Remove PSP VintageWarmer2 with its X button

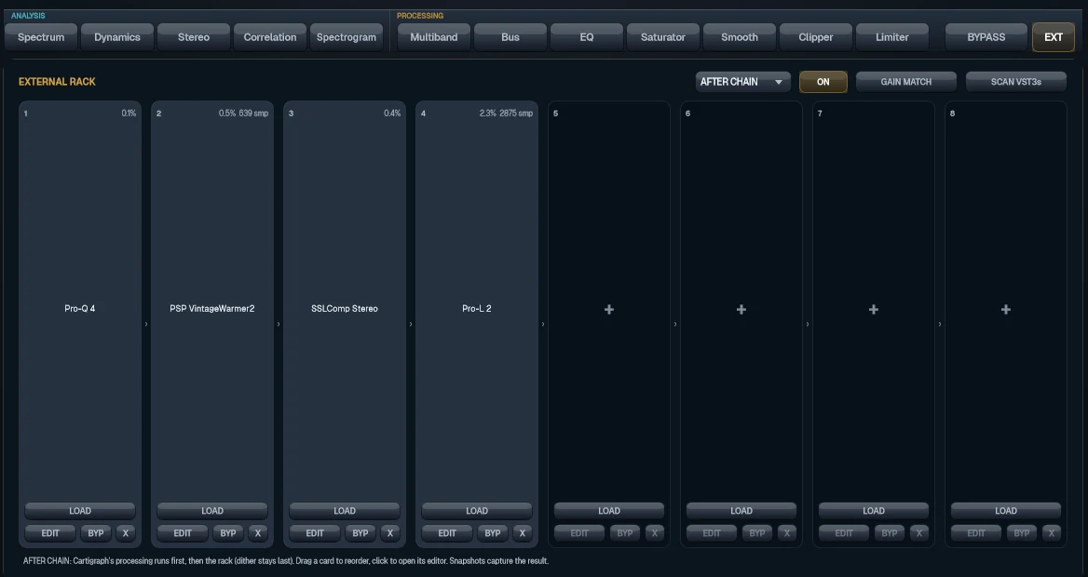(x=257, y=533)
